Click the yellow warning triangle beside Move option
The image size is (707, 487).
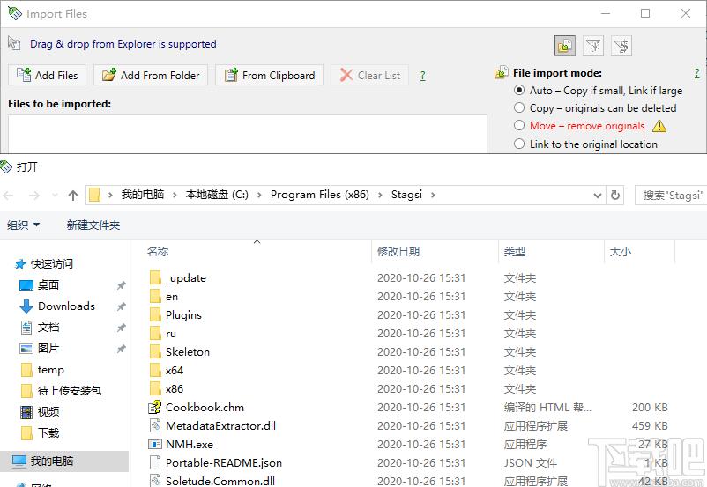pyautogui.click(x=659, y=126)
